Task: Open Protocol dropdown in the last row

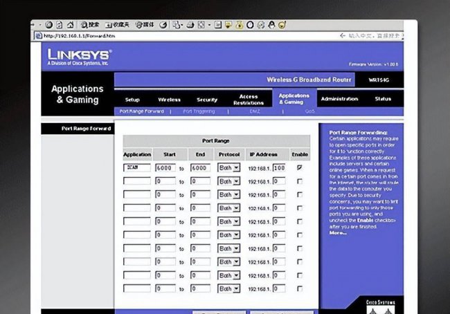Action: click(228, 288)
